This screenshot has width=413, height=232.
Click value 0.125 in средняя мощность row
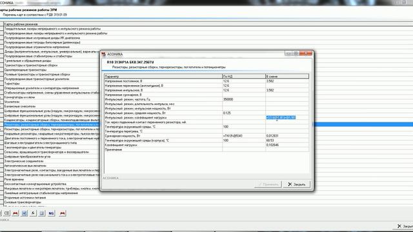point(227,113)
